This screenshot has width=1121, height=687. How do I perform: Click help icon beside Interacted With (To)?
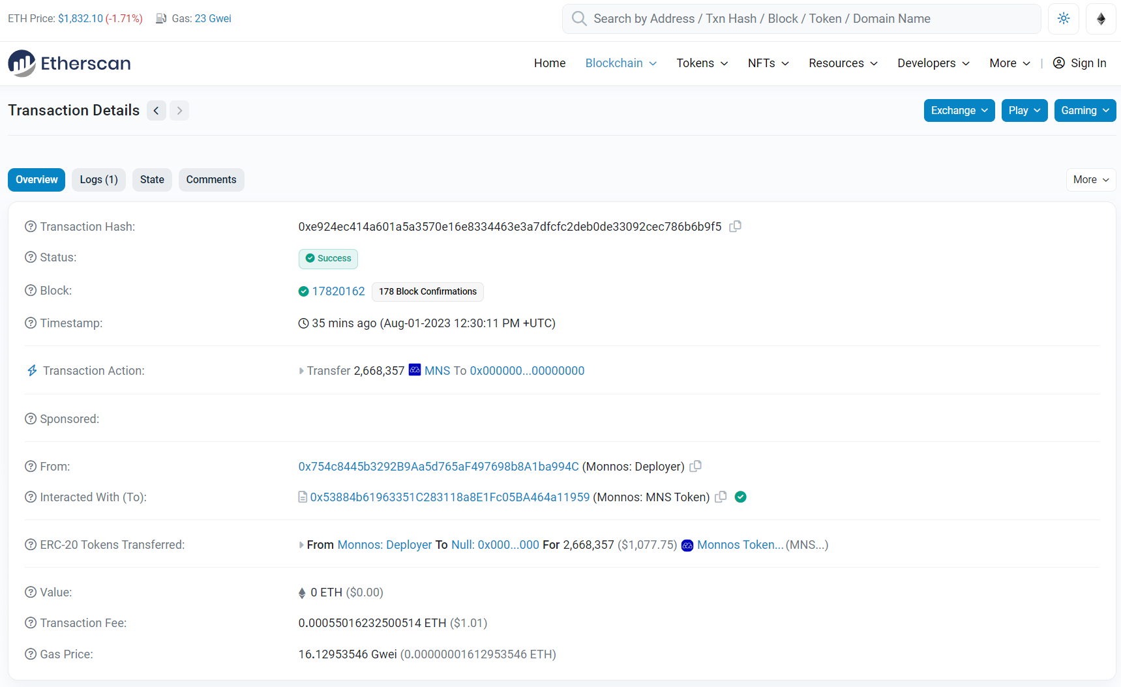coord(31,497)
